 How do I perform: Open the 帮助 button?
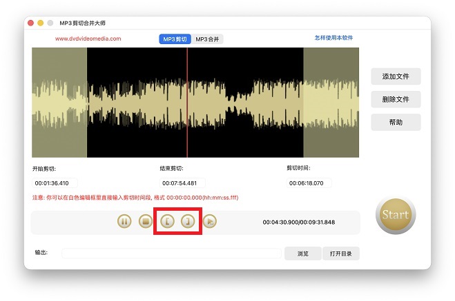pos(396,123)
